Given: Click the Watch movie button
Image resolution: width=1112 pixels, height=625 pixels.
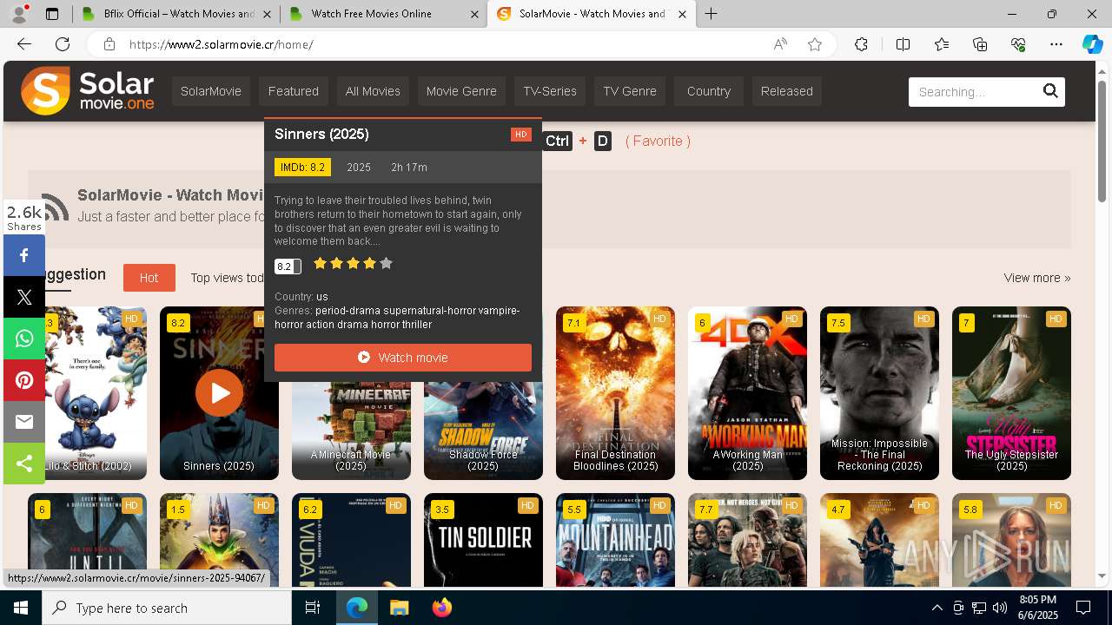Looking at the screenshot, I should click(x=403, y=358).
